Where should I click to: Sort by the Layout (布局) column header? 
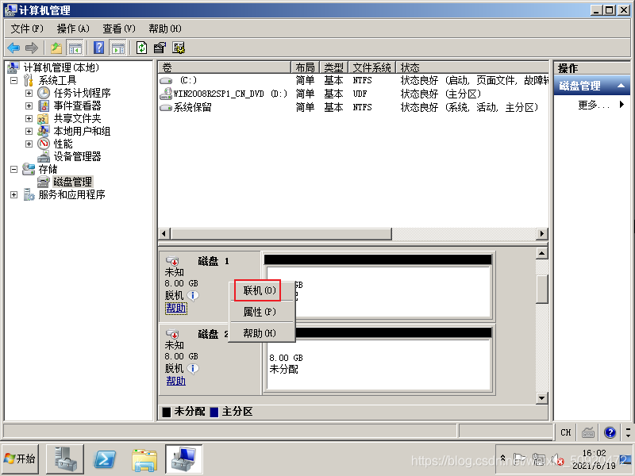(305, 67)
